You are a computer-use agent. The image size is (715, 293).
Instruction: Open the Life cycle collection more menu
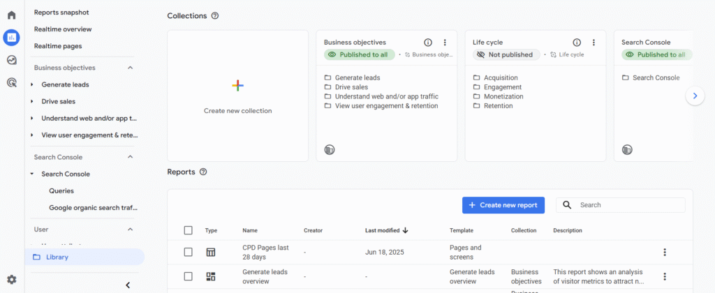[x=594, y=43]
